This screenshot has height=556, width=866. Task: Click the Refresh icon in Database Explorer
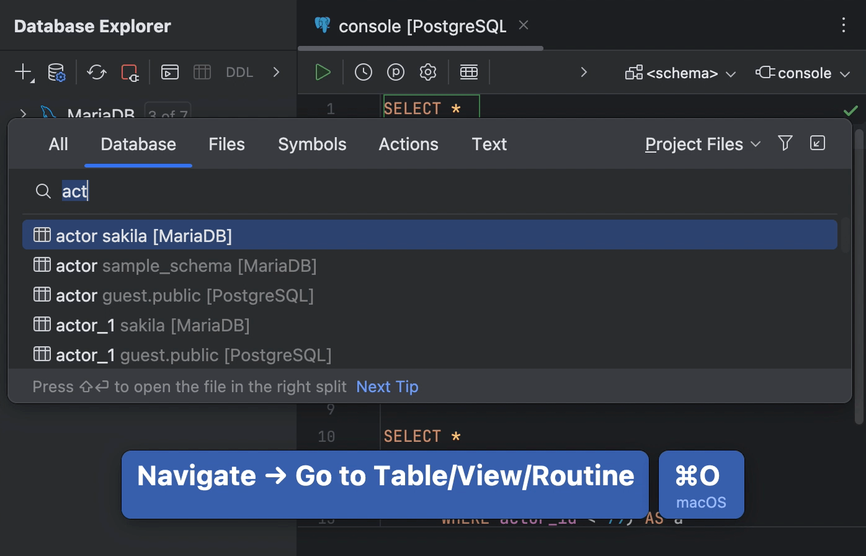[96, 73]
